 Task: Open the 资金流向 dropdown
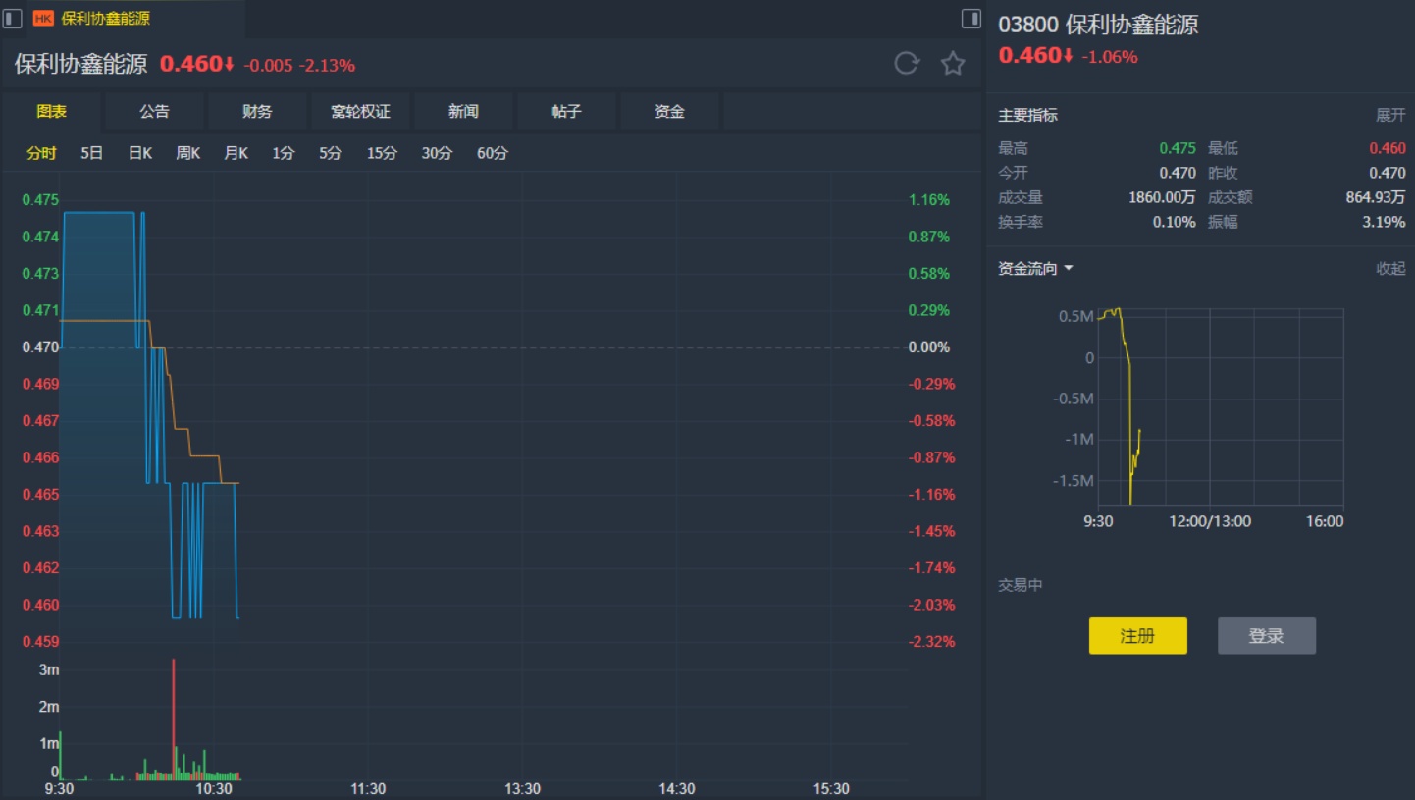pyautogui.click(x=1035, y=269)
